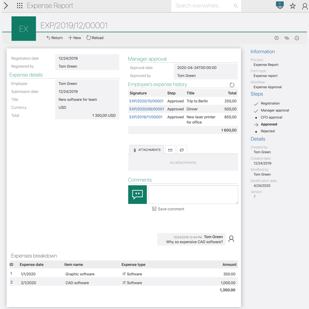Viewport: 309px width, 309px height.
Task: Open related links chain icon
Action: point(287,38)
